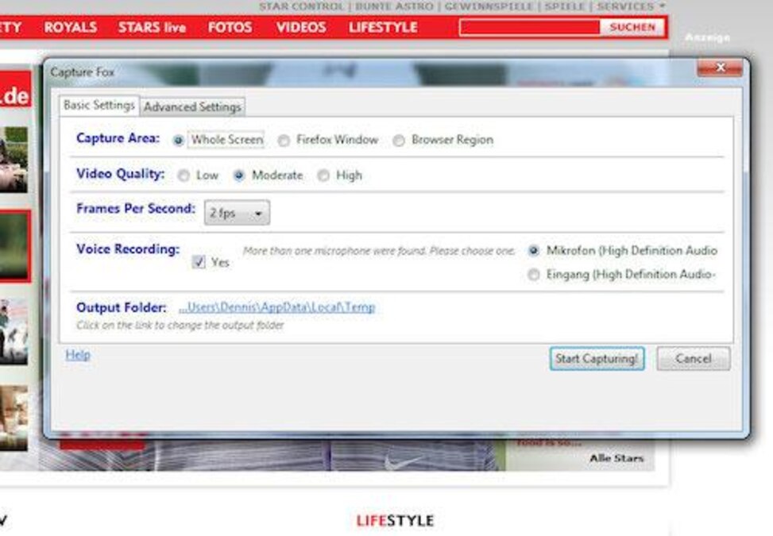Select Browser Region capture option

pyautogui.click(x=399, y=141)
